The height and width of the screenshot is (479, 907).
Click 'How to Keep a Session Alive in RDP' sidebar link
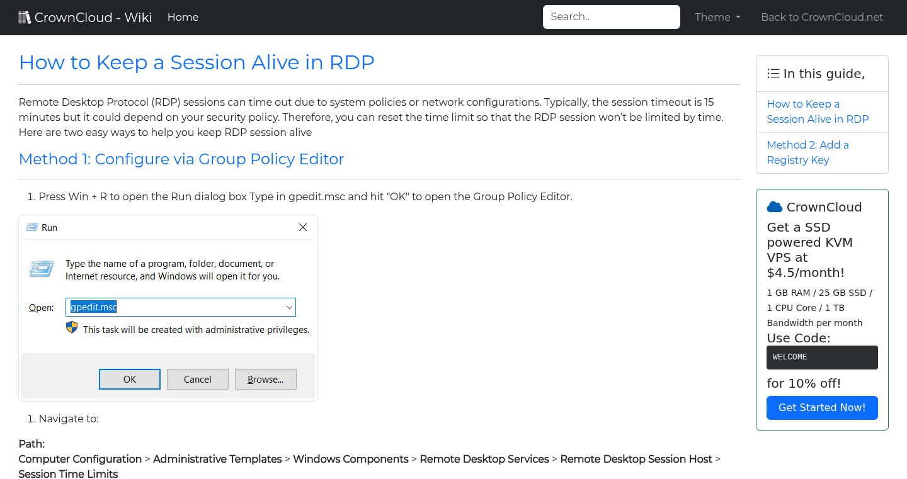click(x=817, y=111)
